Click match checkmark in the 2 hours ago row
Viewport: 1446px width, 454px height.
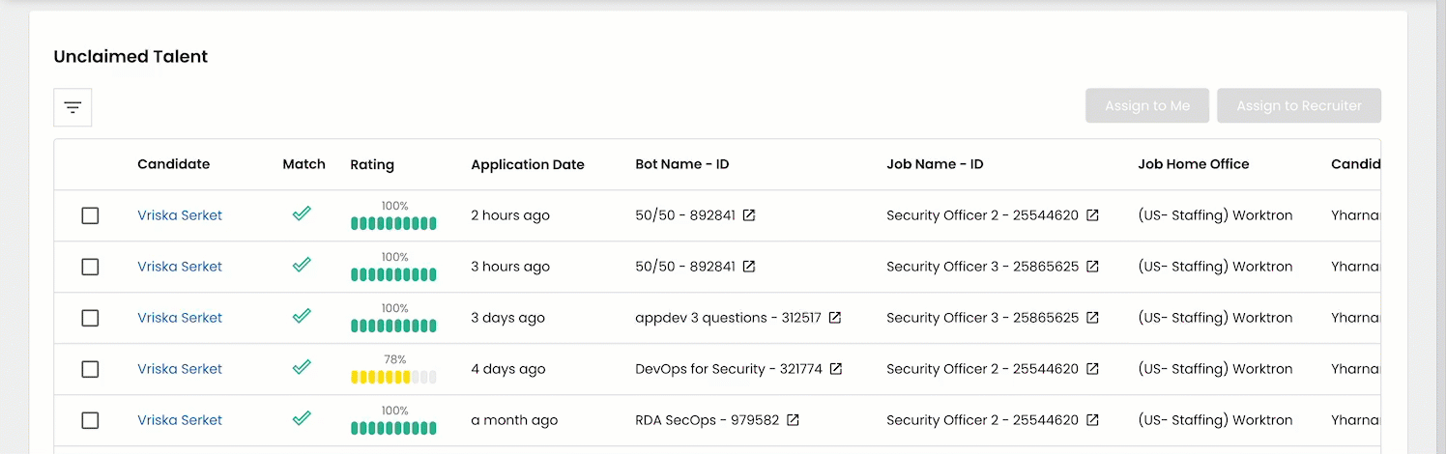pyautogui.click(x=302, y=214)
